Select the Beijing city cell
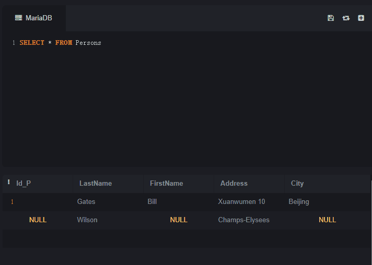Viewport: 372px width, 265px height. click(299, 202)
